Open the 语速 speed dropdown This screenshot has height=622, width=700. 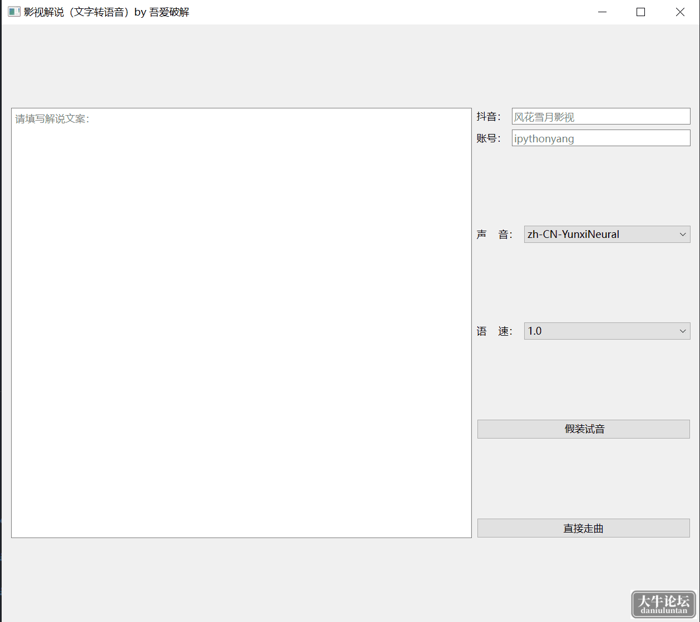tap(607, 331)
